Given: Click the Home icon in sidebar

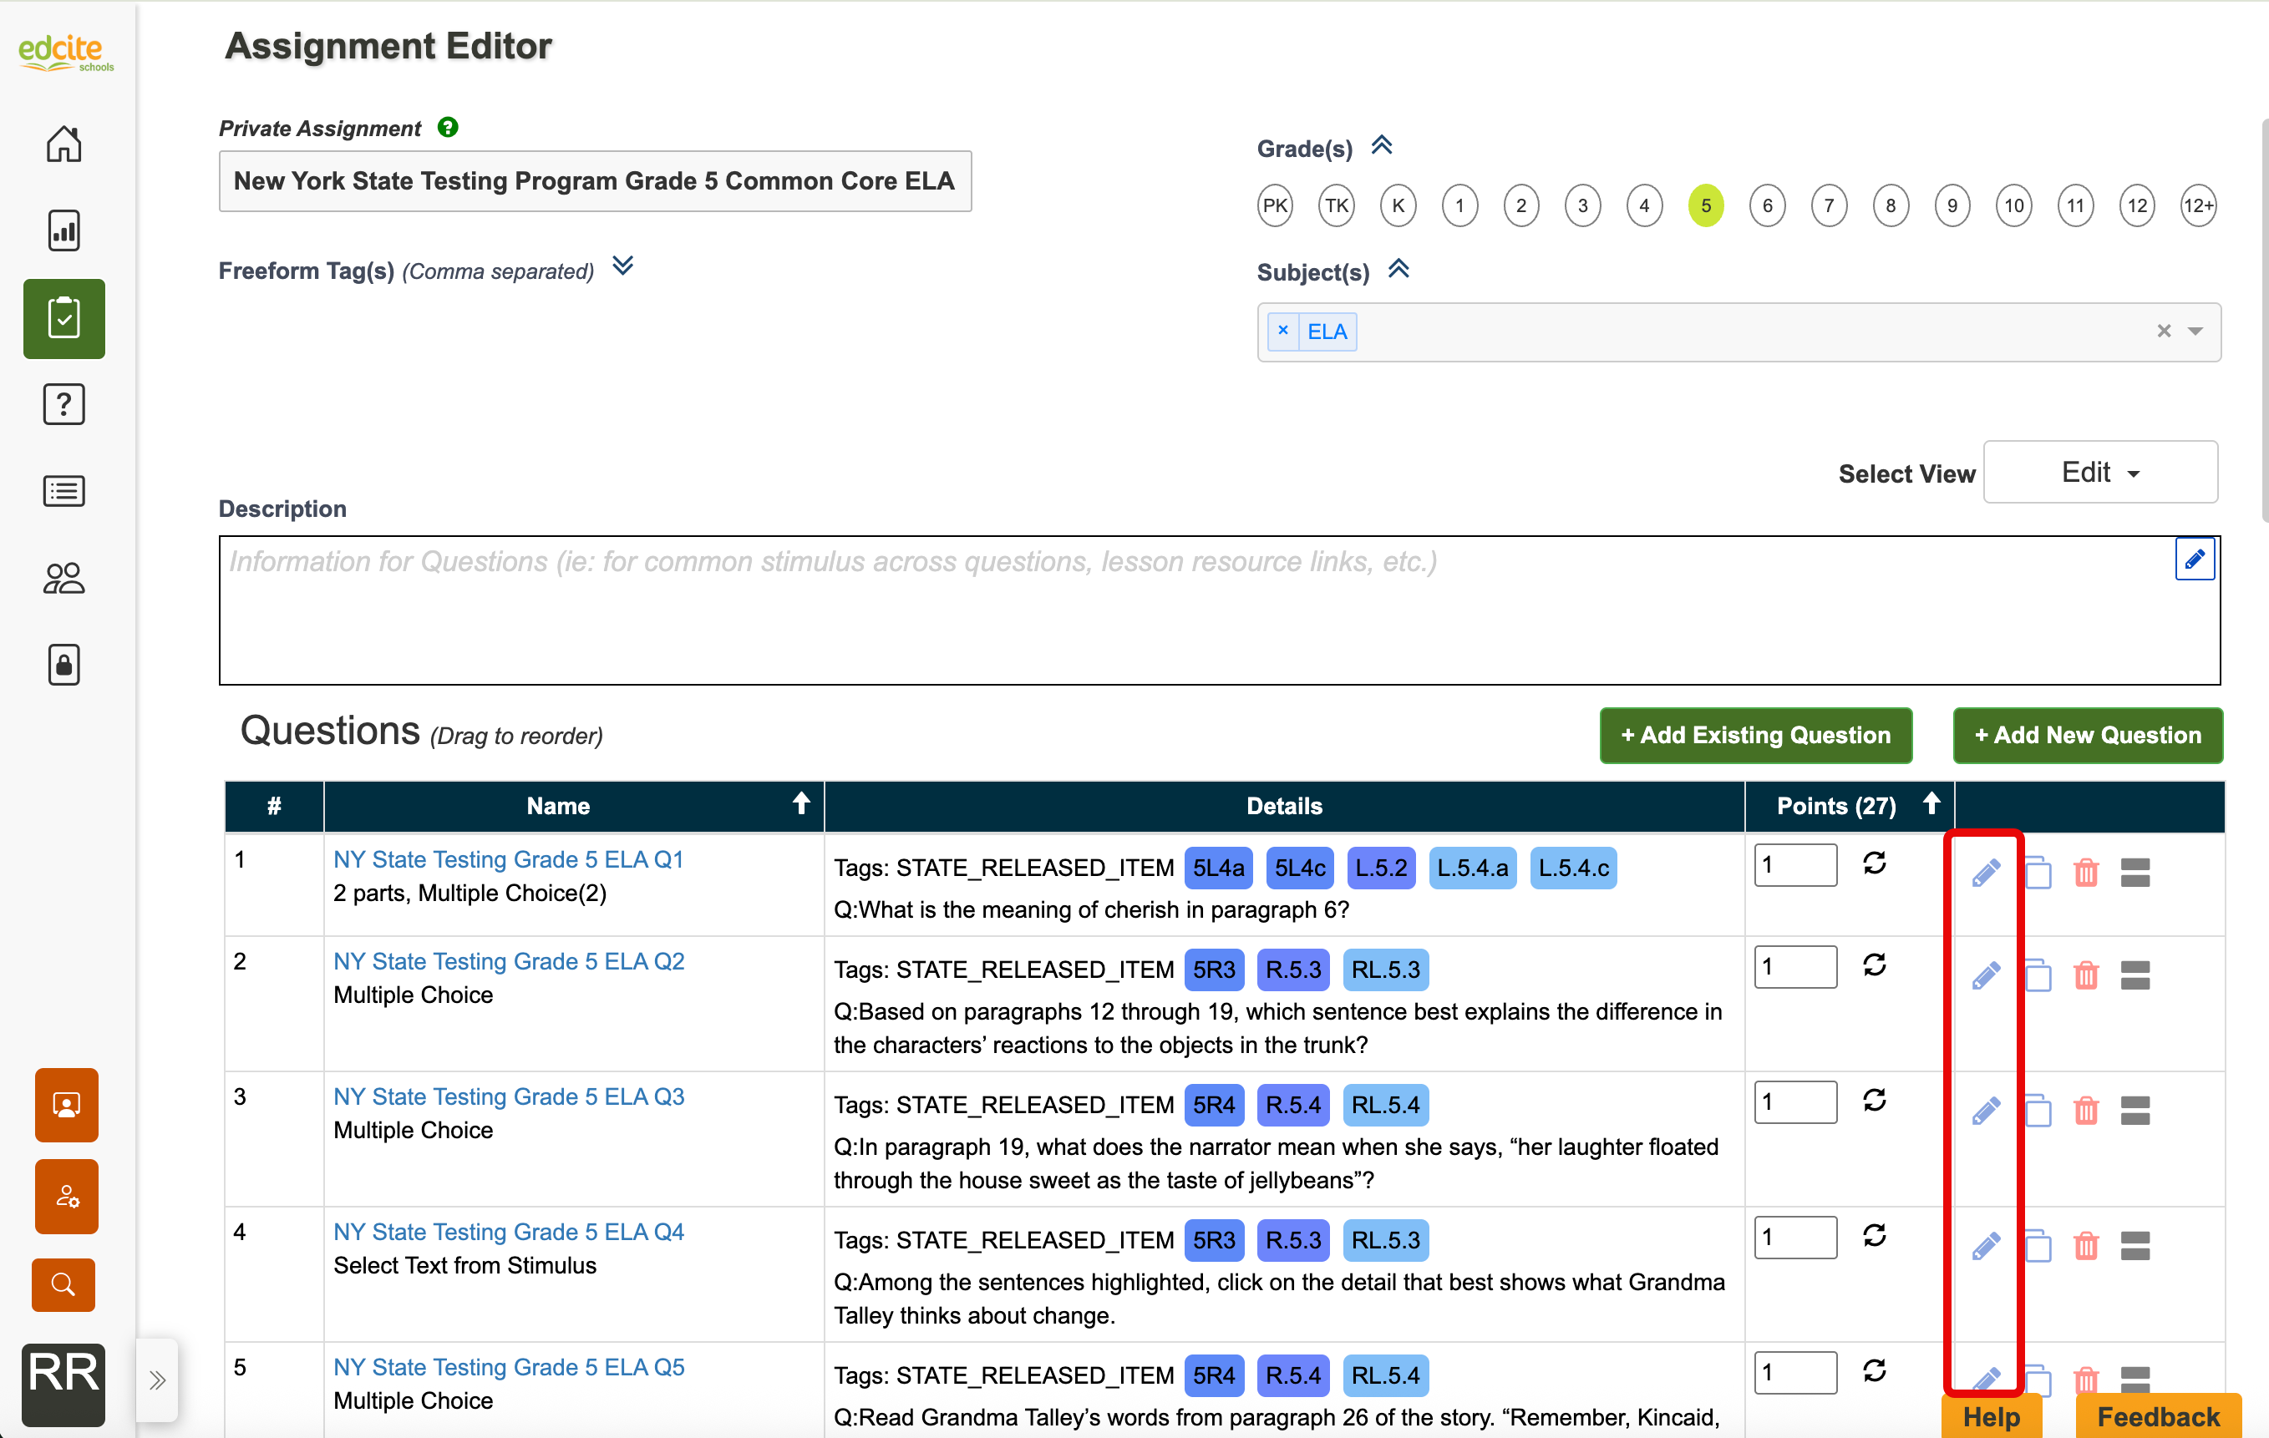Looking at the screenshot, I should 63,144.
